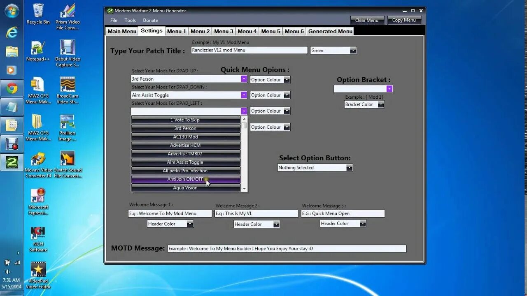Launch BroadCam Video Streaming icon
Viewport: 527px width, 296px height.
[68, 91]
